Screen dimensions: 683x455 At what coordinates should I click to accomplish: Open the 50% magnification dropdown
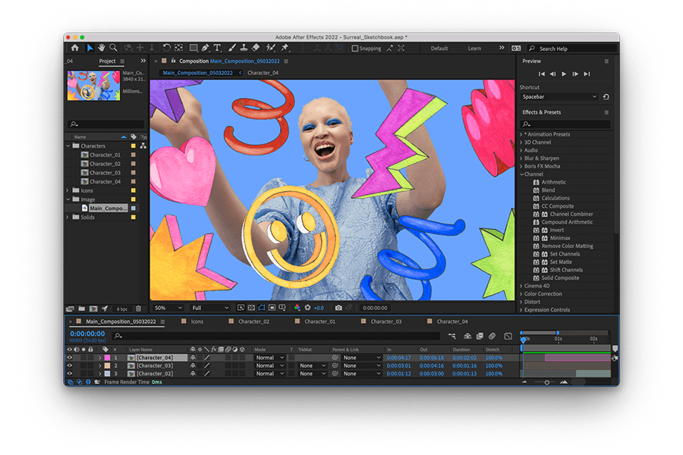(168, 308)
